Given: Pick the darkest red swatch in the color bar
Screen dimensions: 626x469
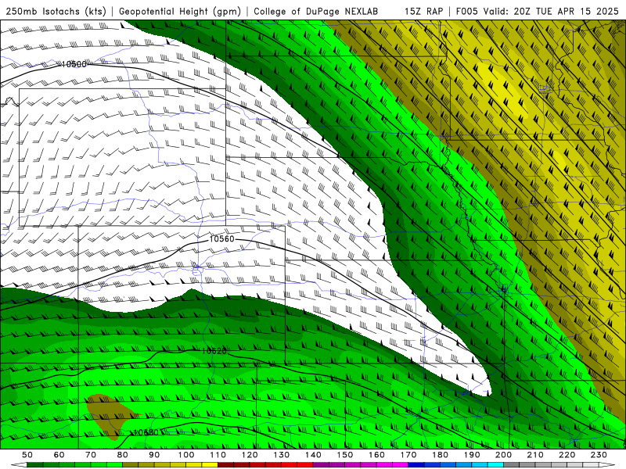Looking at the screenshot, I should [x=225, y=465].
